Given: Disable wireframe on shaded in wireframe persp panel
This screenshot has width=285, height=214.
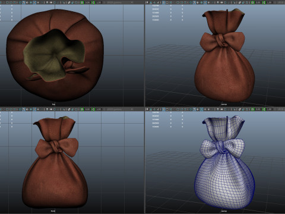Looking at the screenshot, I should 201,109.
